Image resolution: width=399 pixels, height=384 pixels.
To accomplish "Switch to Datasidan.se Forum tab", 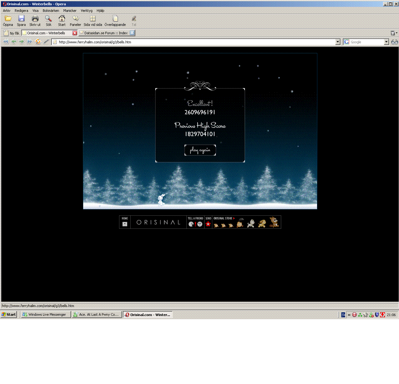I will coord(107,33).
